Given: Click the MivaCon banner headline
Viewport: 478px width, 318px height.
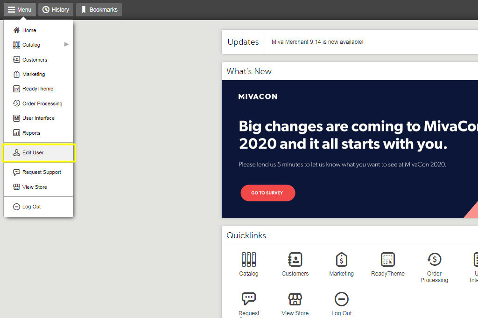Looking at the screenshot, I should pyautogui.click(x=358, y=135).
